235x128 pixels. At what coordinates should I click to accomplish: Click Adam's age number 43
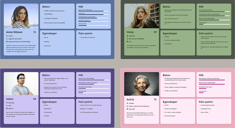[35, 99]
